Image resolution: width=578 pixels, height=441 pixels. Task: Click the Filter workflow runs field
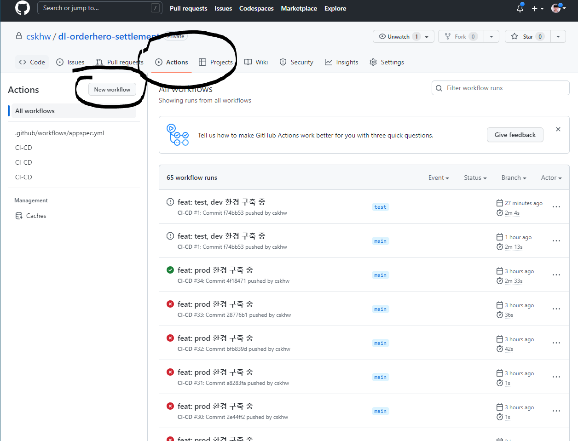tap(501, 88)
